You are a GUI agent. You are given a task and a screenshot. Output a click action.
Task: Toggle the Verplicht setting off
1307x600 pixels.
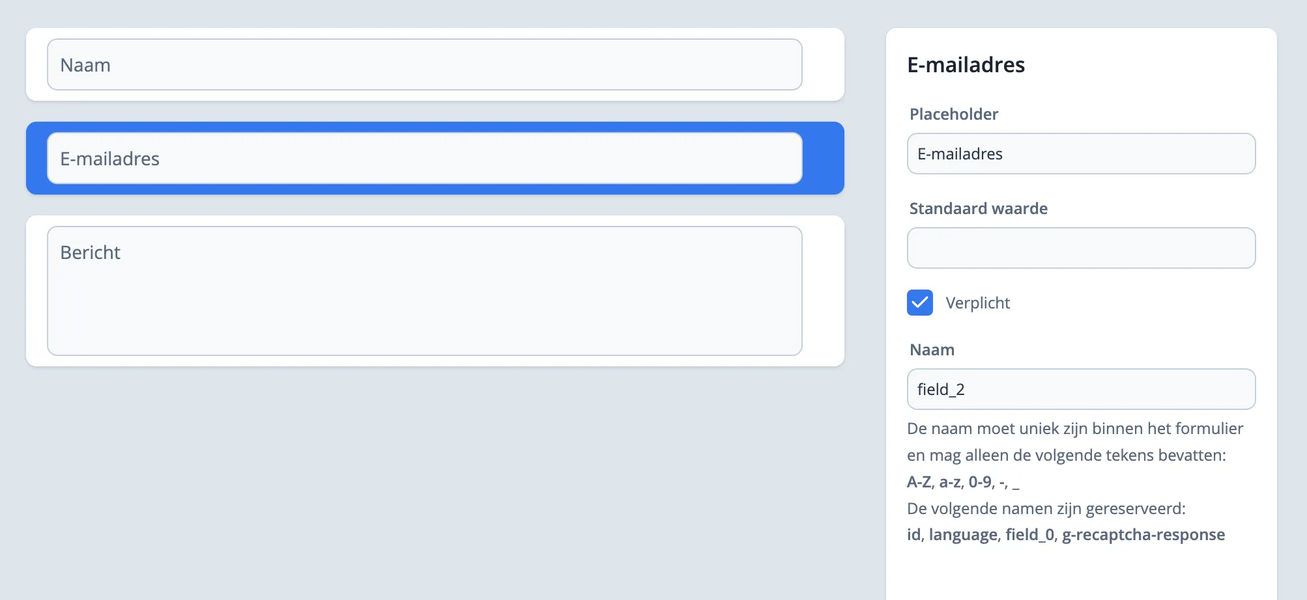919,303
